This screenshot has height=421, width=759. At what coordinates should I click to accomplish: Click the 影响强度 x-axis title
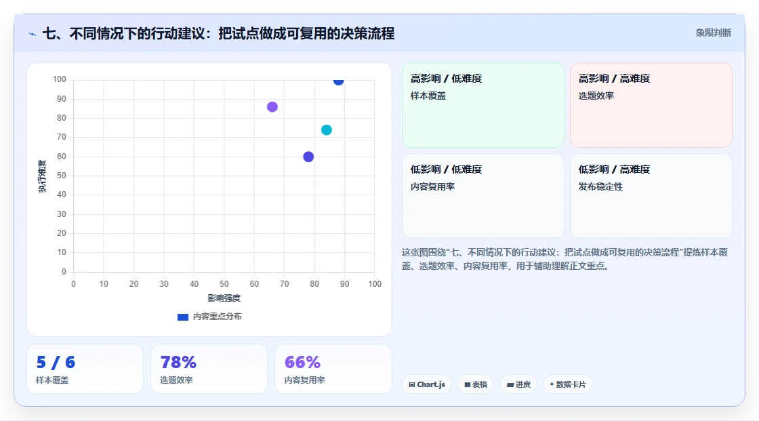[224, 298]
